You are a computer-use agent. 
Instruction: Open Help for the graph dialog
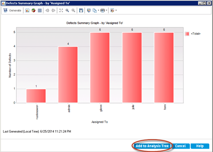pyautogui.click(x=200, y=146)
